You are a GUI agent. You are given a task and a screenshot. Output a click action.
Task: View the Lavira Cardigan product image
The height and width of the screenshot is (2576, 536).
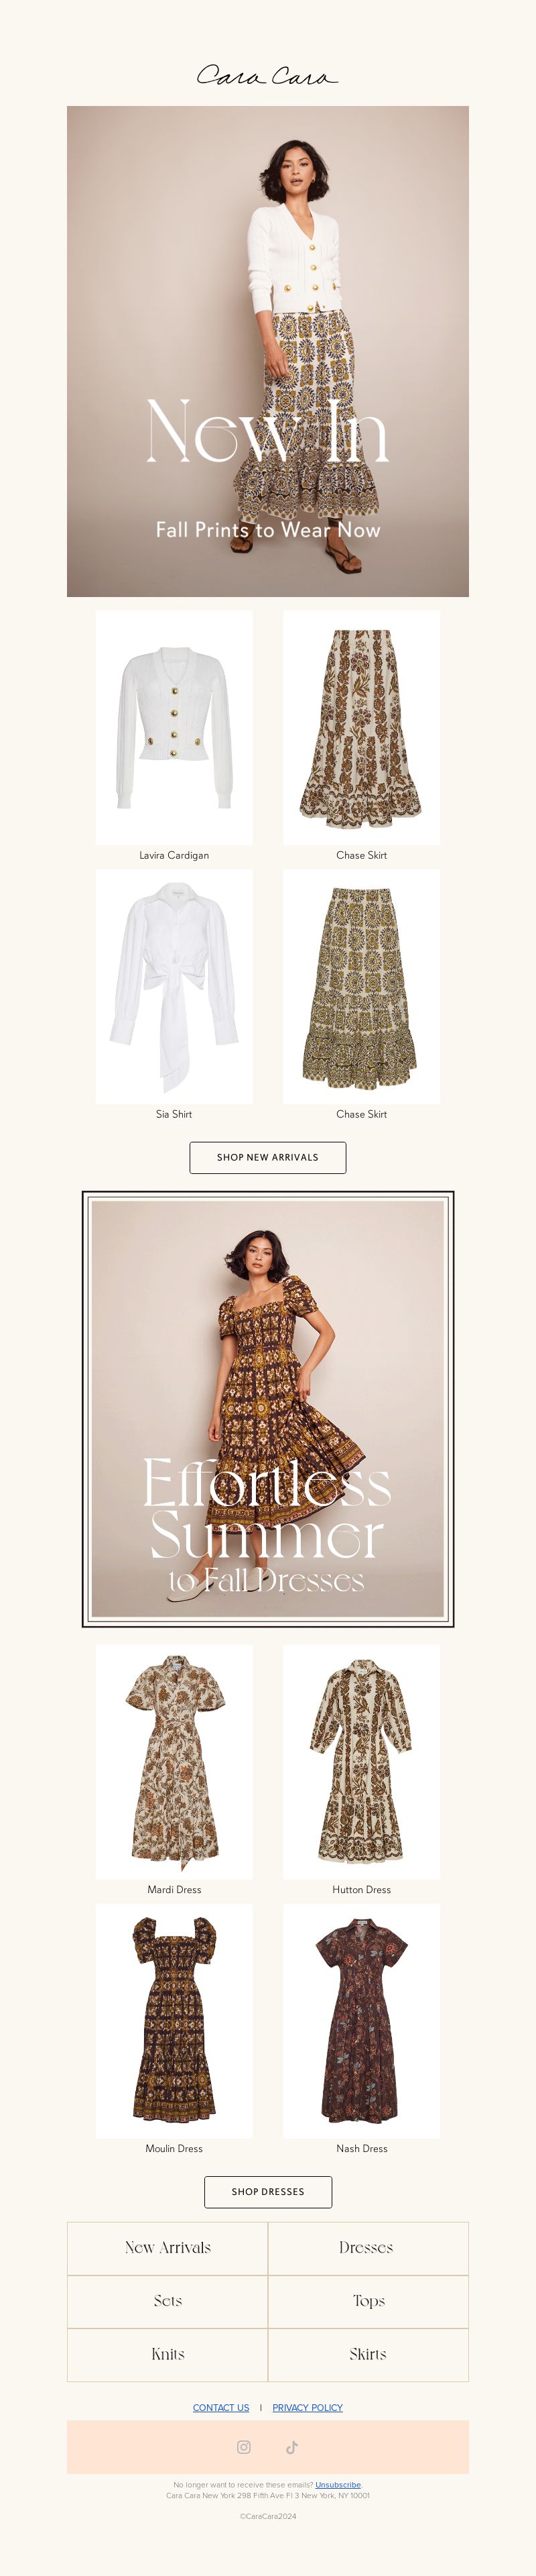pyautogui.click(x=174, y=727)
